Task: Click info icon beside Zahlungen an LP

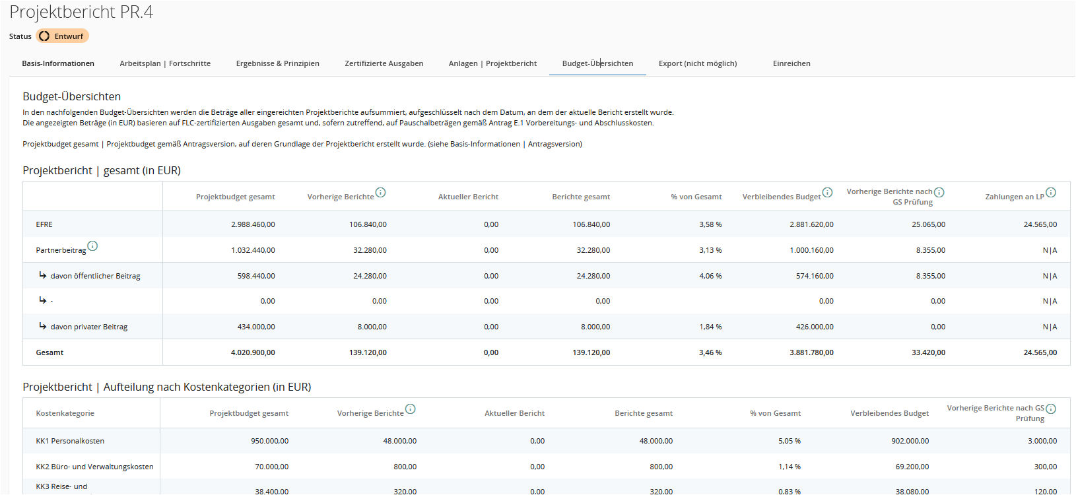Action: (x=1051, y=193)
